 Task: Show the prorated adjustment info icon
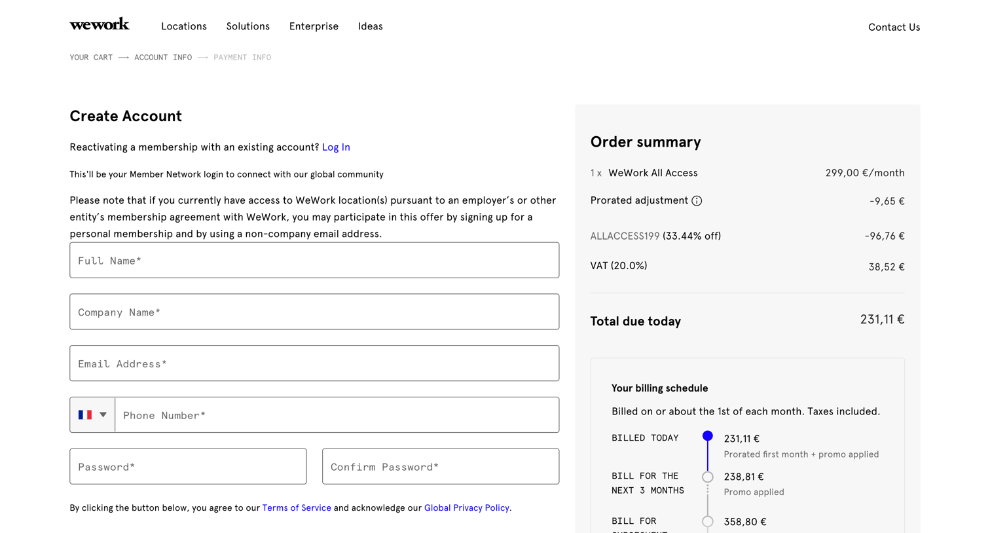(697, 201)
